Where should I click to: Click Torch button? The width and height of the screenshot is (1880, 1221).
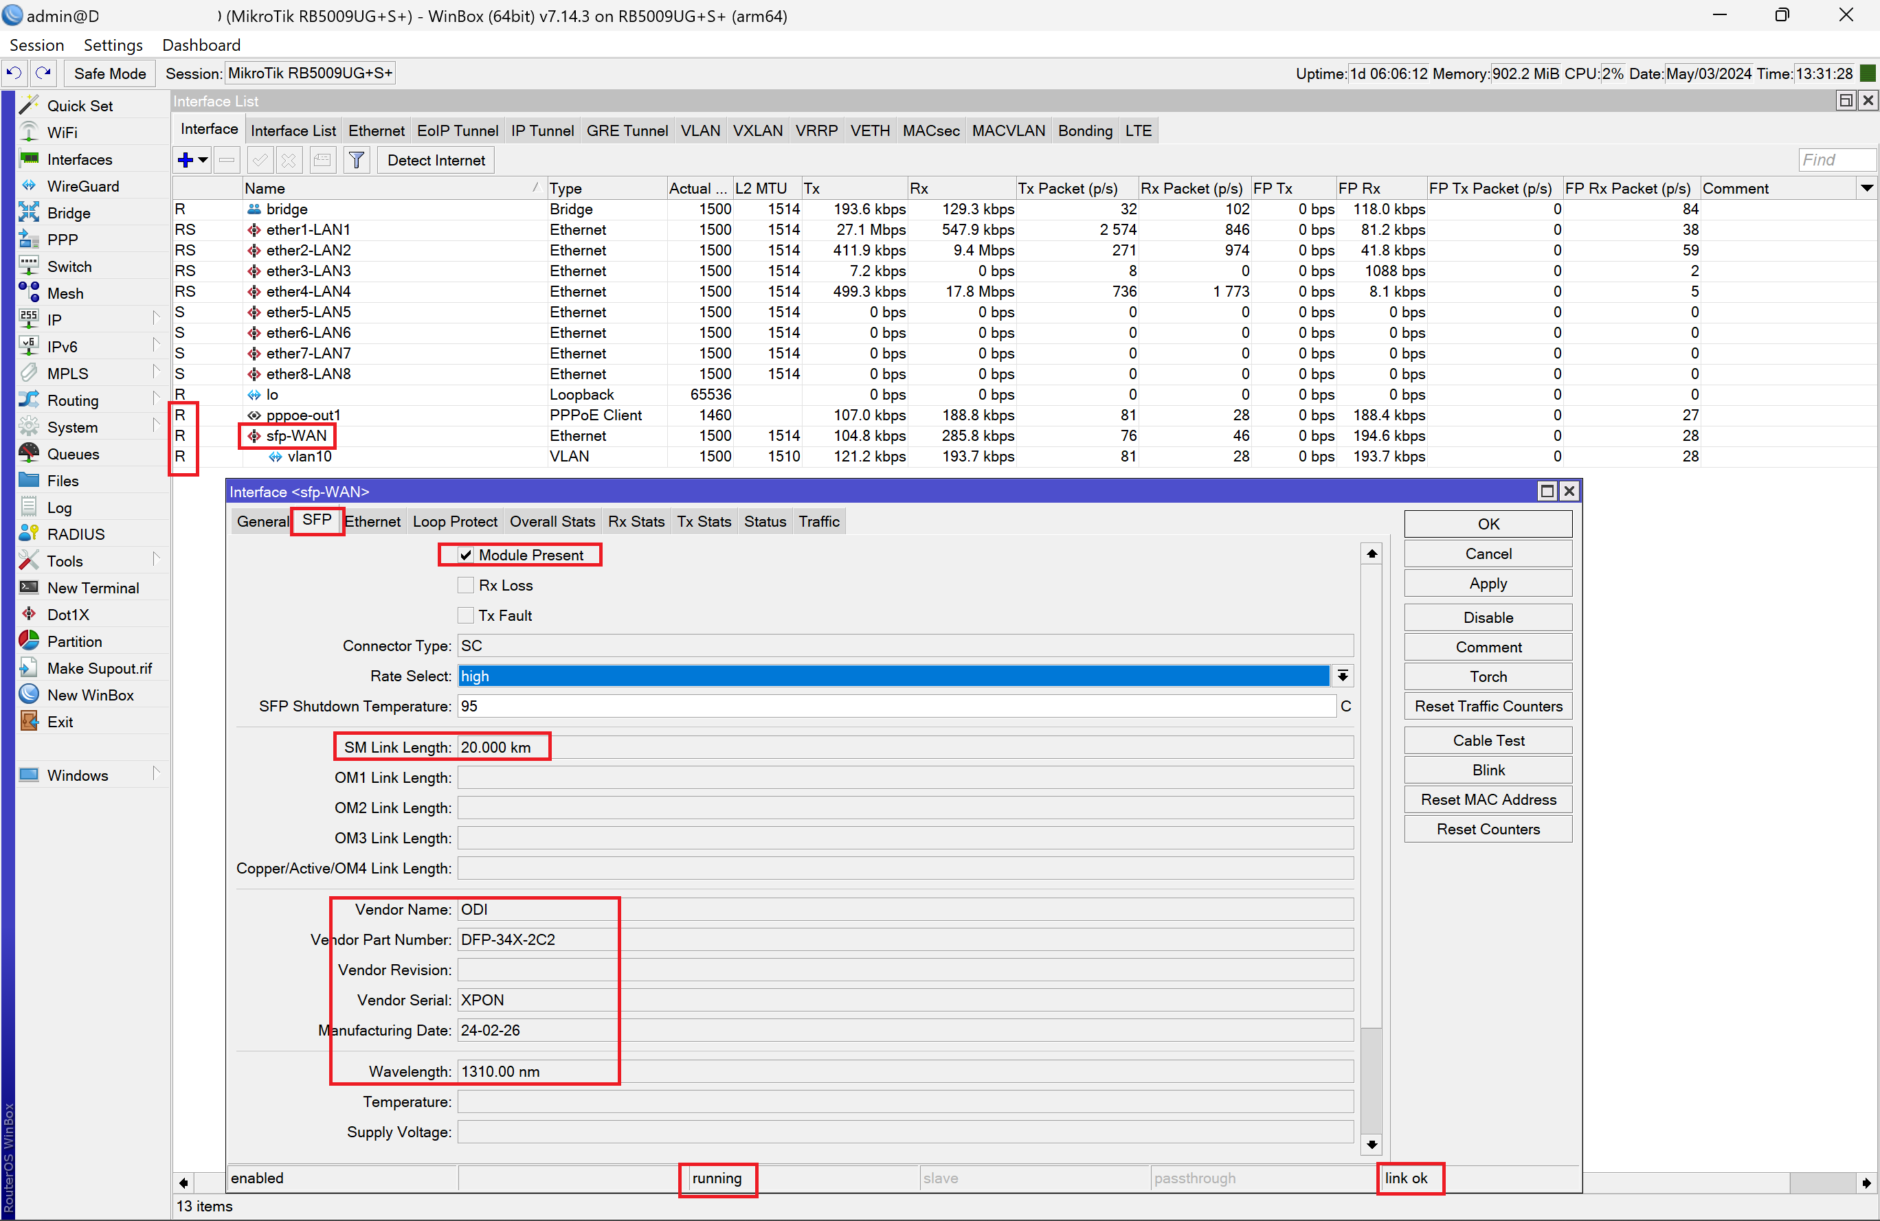pyautogui.click(x=1488, y=676)
